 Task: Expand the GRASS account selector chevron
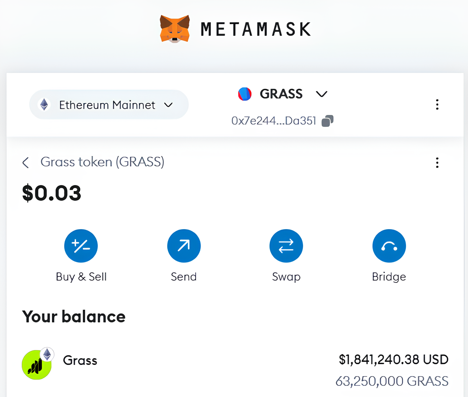[321, 94]
